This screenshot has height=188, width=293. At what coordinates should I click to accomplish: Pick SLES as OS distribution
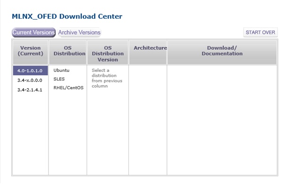pos(59,79)
